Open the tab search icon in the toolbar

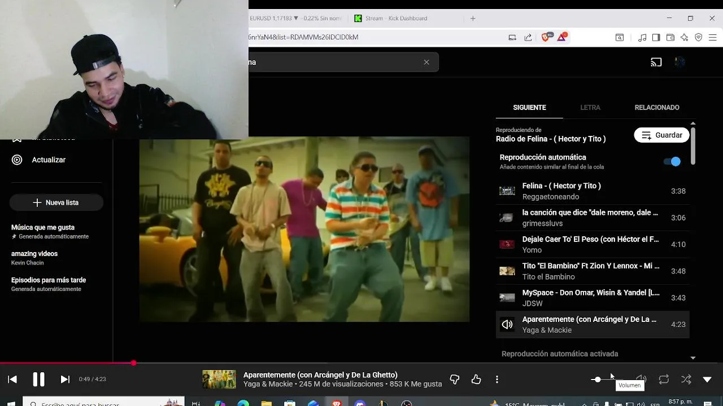point(620,38)
